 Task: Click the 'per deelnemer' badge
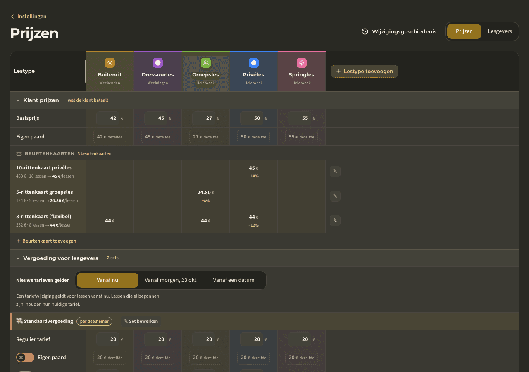(95, 321)
